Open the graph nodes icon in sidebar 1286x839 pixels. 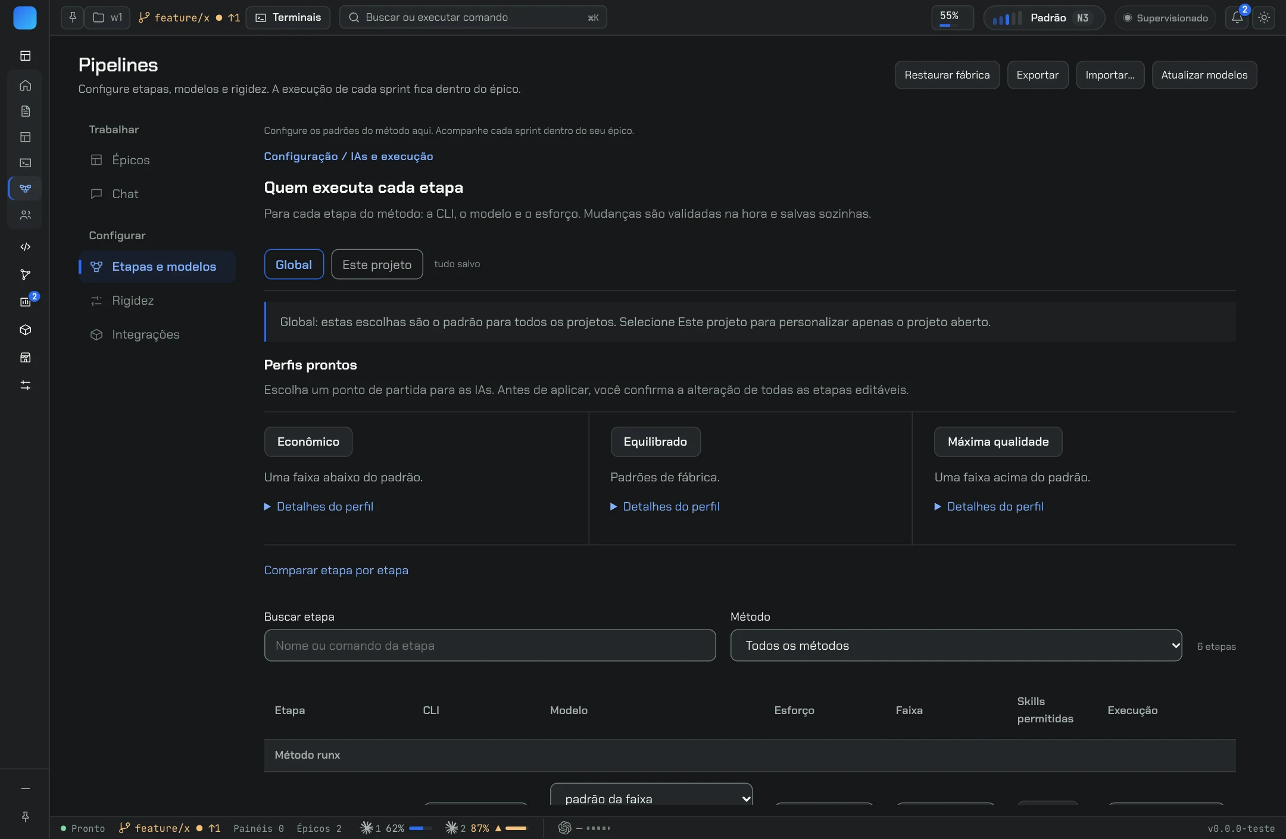[25, 274]
